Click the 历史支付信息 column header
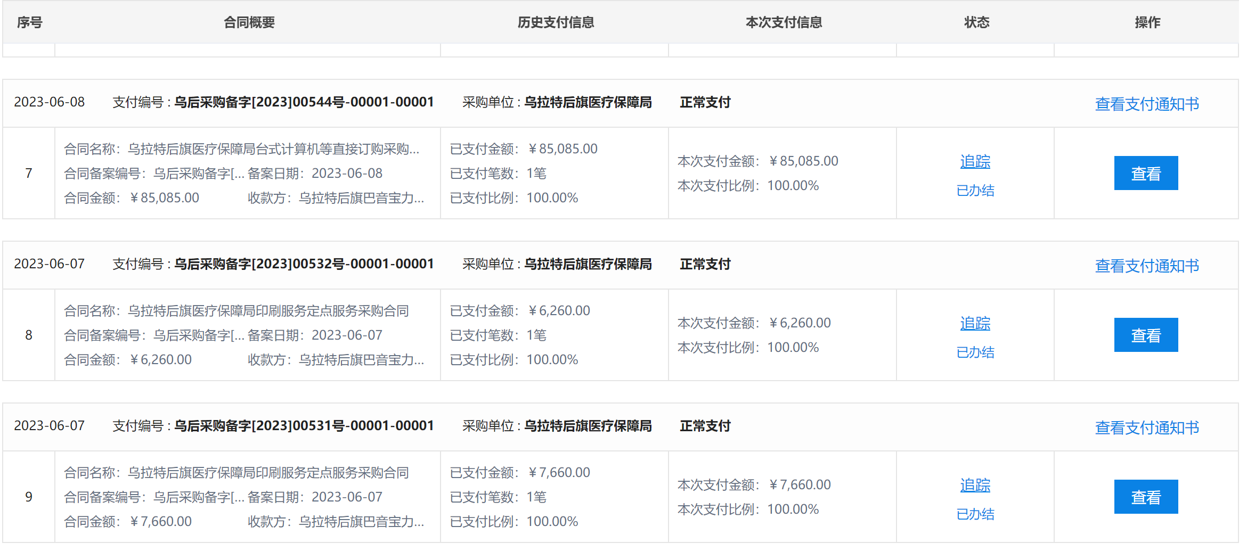Screen dimensions: 1247x551 click(556, 22)
